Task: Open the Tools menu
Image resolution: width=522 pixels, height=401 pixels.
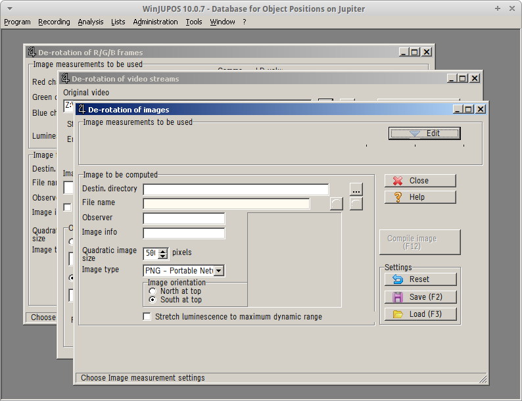Action: (x=194, y=22)
